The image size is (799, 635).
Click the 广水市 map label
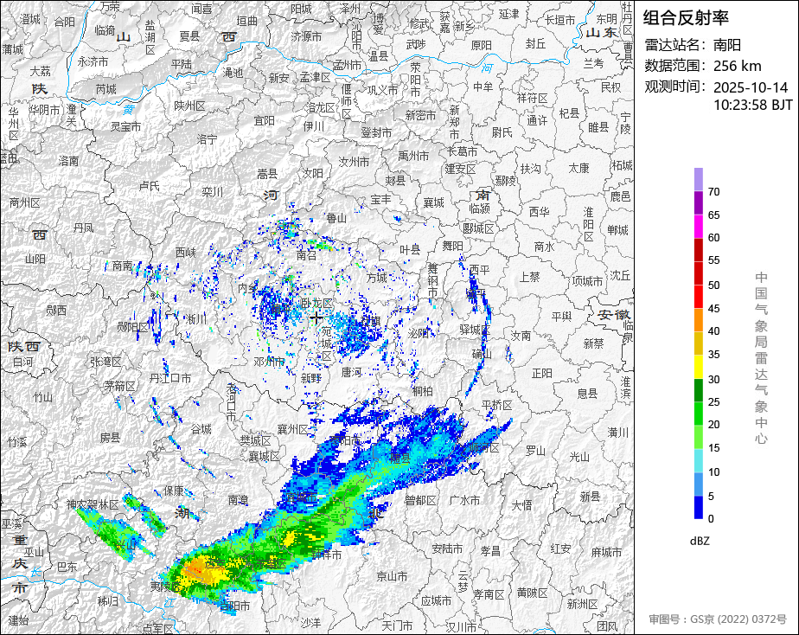tap(464, 500)
